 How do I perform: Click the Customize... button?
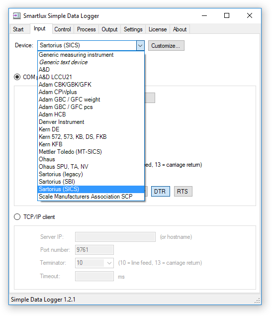[166, 46]
